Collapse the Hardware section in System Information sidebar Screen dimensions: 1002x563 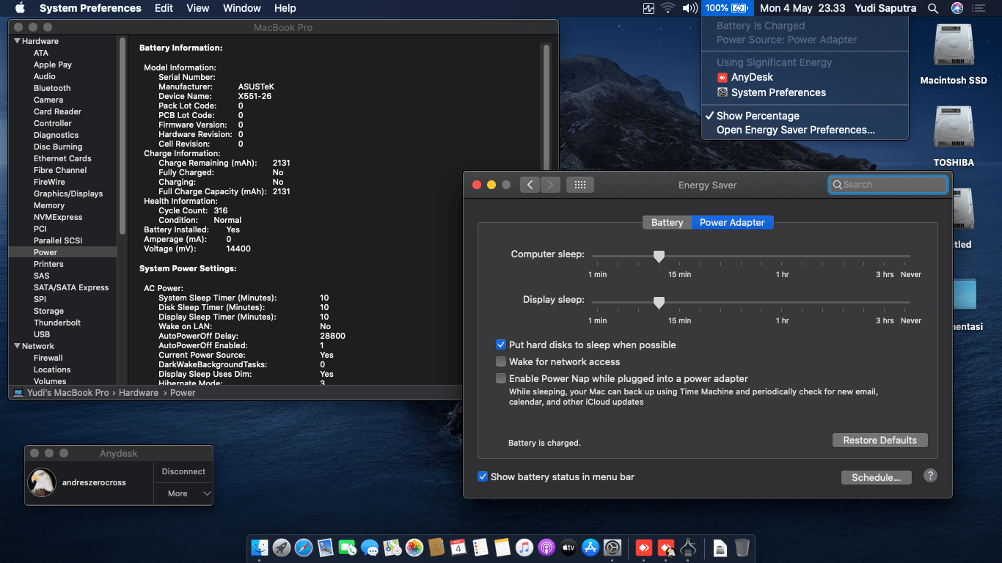coord(18,41)
